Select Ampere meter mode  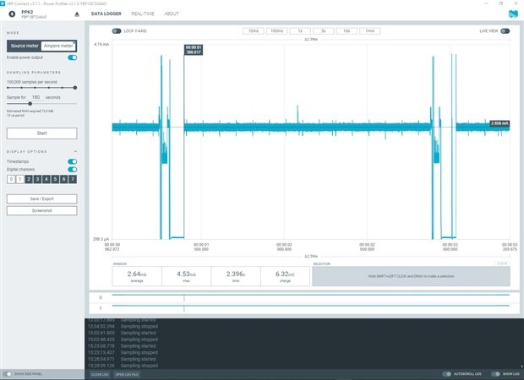[58, 46]
